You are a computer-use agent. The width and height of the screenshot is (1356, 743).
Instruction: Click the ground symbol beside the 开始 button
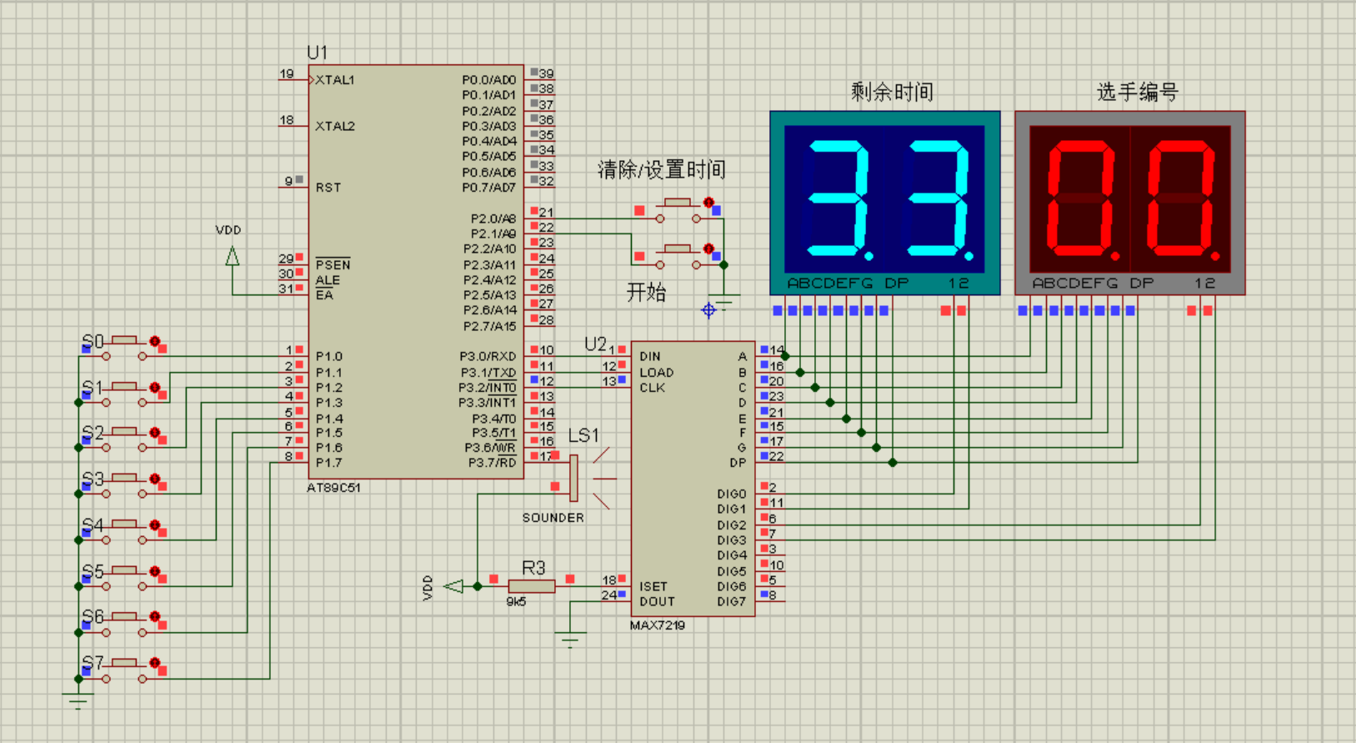coord(724,304)
